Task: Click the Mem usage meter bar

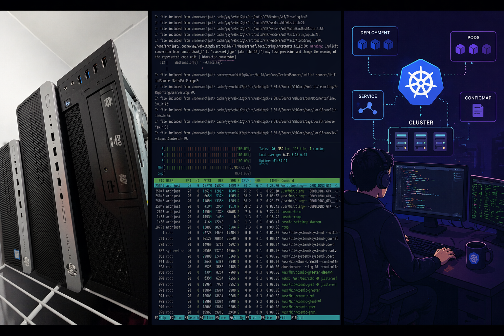Action: (x=204, y=167)
